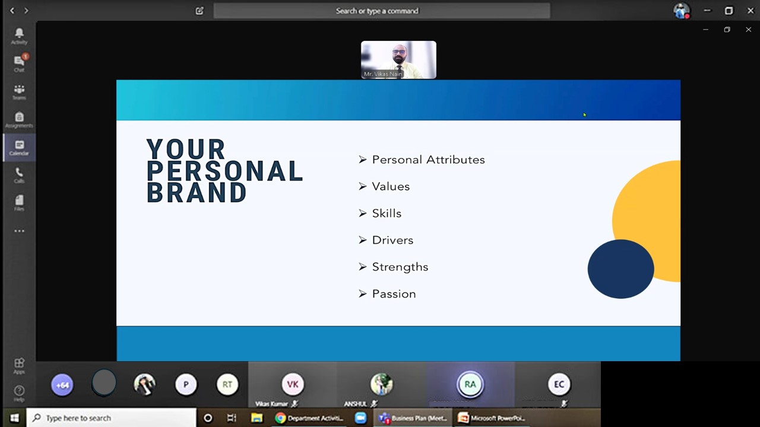Navigate forward with the right arrow
Viewport: 760px width, 427px height.
(x=26, y=11)
